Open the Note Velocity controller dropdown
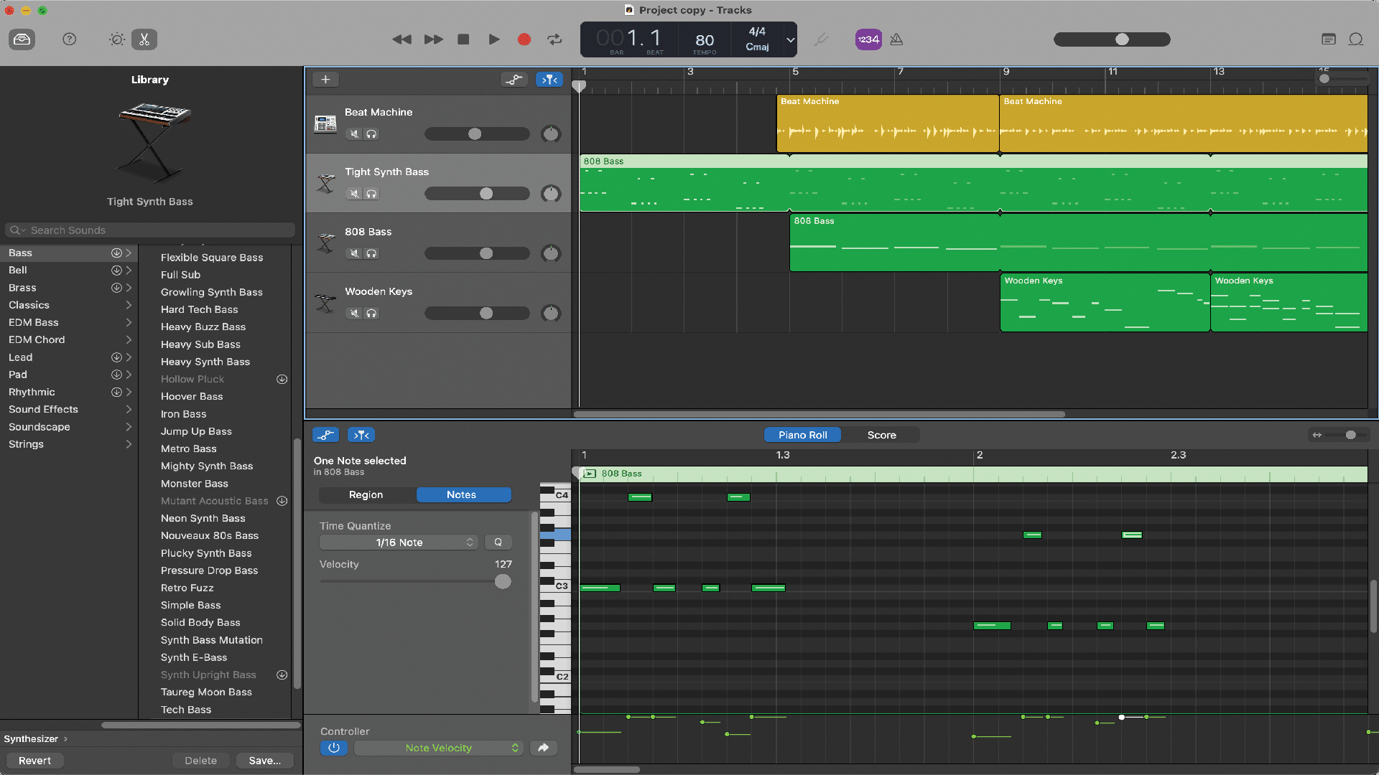 coord(438,748)
